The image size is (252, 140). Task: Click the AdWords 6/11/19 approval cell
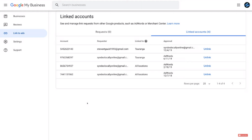click(x=168, y=57)
